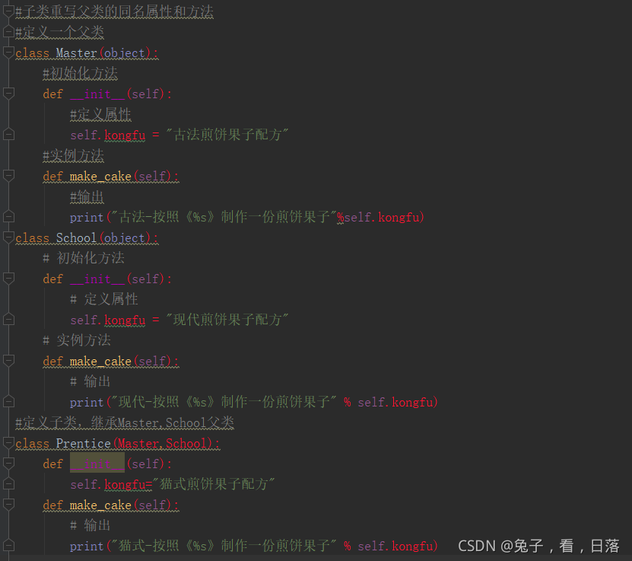Fold Master's __init__ method gutter icon
Screen dimensions: 632x561
tap(8, 93)
